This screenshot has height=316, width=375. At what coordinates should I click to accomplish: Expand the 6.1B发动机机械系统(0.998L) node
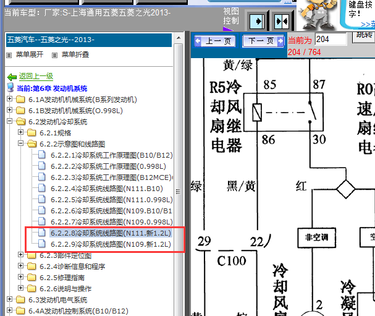[9, 110]
